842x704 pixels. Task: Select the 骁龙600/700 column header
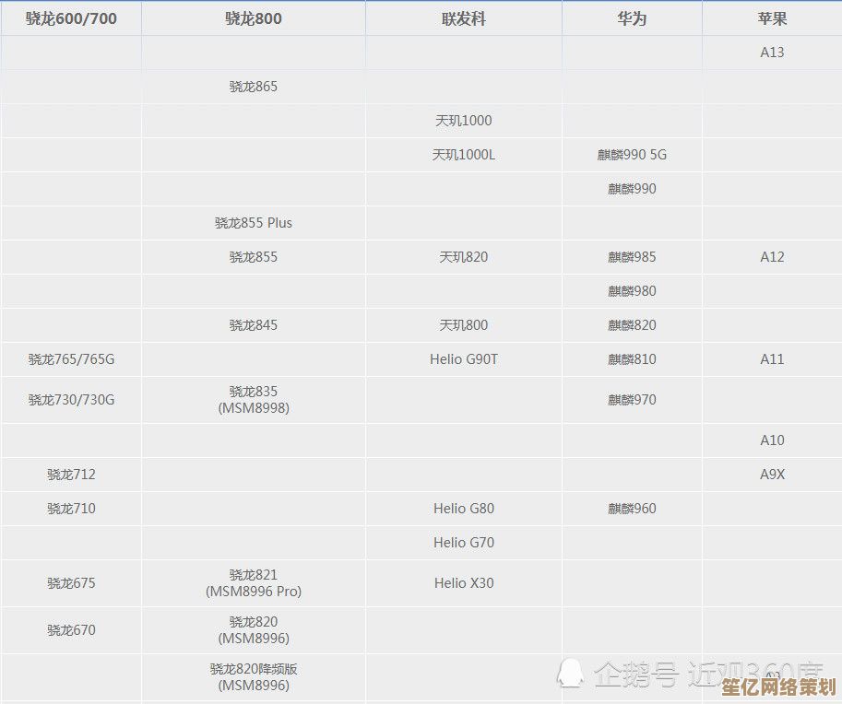(71, 18)
